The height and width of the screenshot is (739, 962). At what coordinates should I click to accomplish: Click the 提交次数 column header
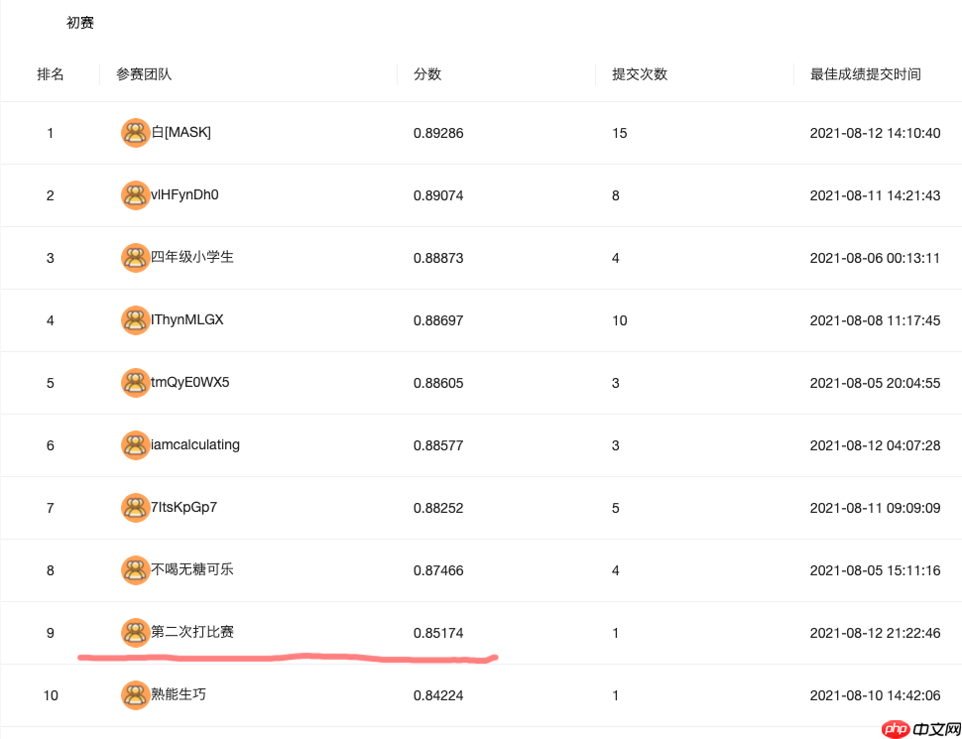click(640, 73)
